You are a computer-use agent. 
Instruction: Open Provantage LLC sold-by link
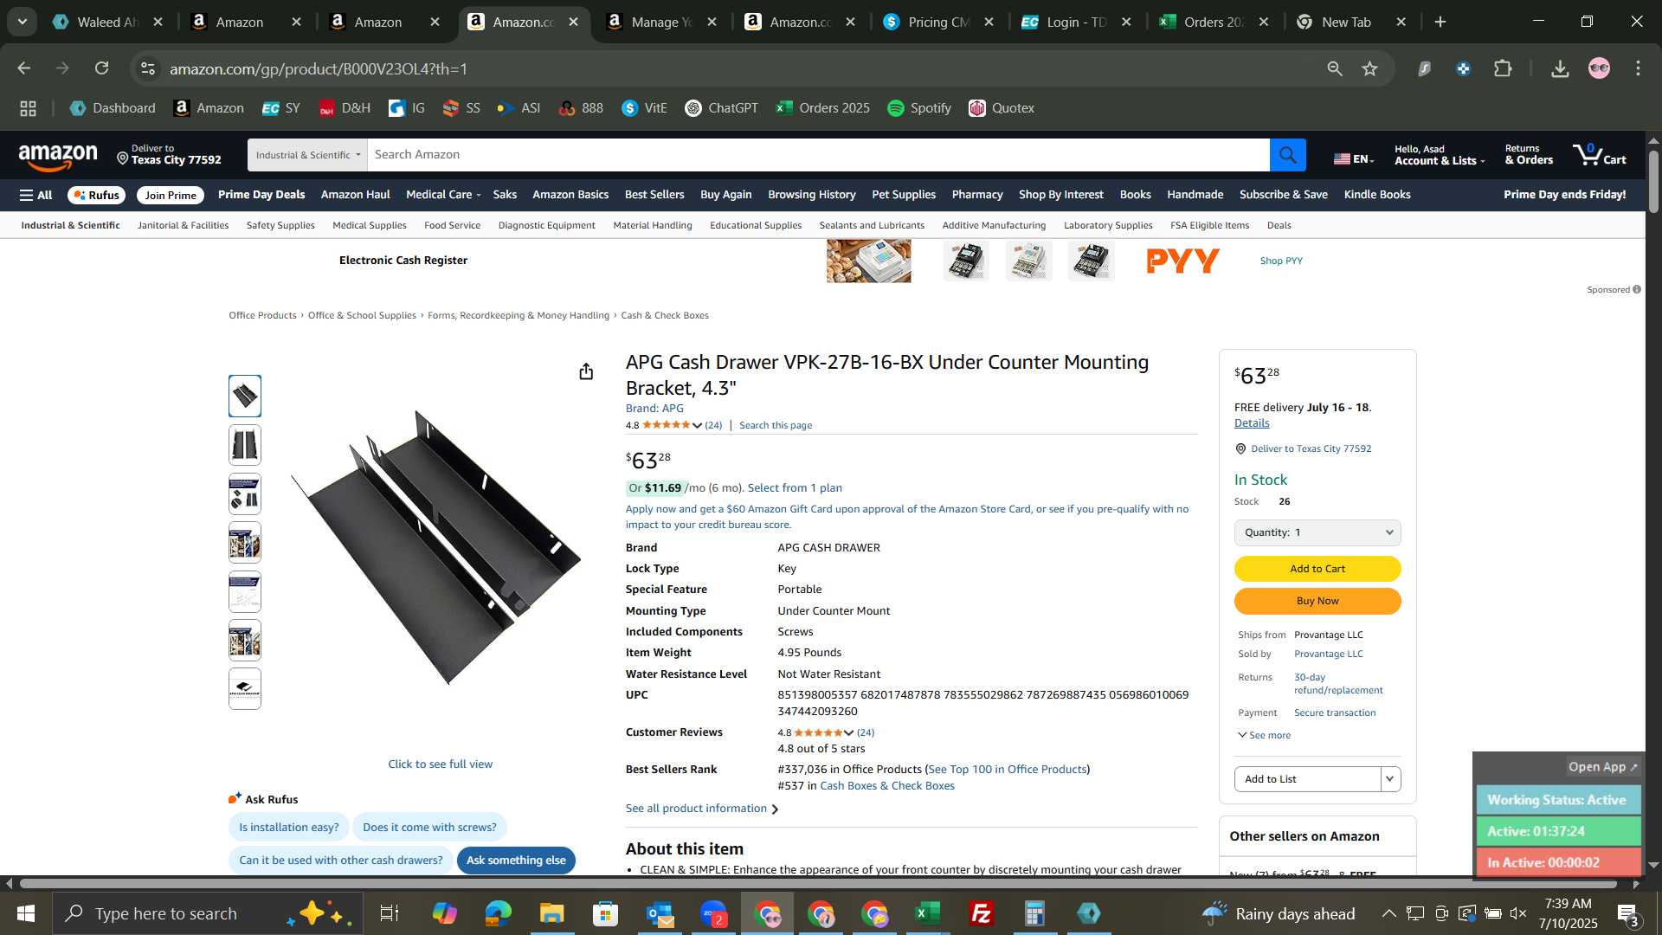click(x=1328, y=654)
